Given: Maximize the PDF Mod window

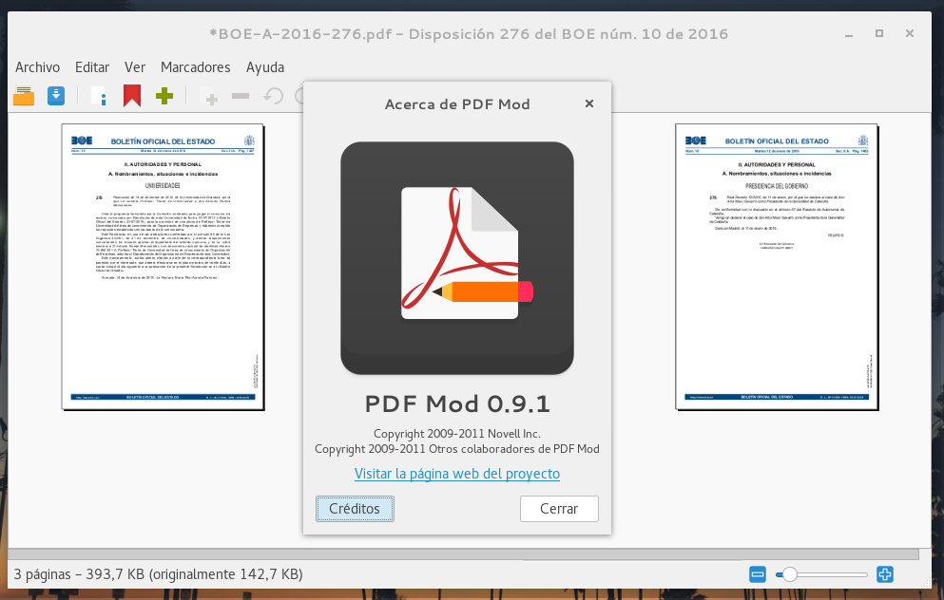Looking at the screenshot, I should [879, 33].
